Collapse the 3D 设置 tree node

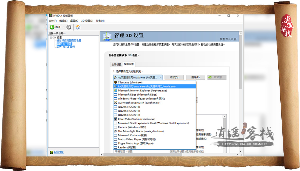click(51, 38)
